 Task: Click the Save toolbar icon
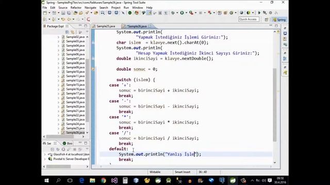[x=63, y=13]
